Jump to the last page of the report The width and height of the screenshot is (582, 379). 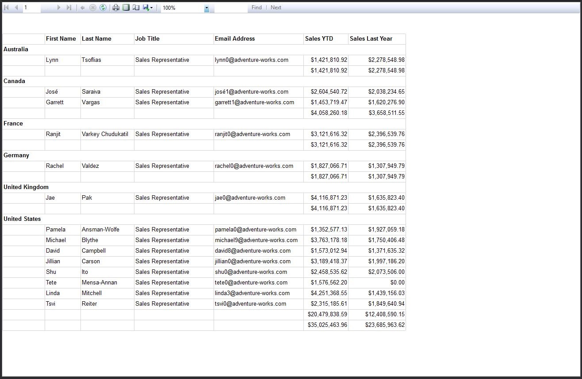pos(69,7)
